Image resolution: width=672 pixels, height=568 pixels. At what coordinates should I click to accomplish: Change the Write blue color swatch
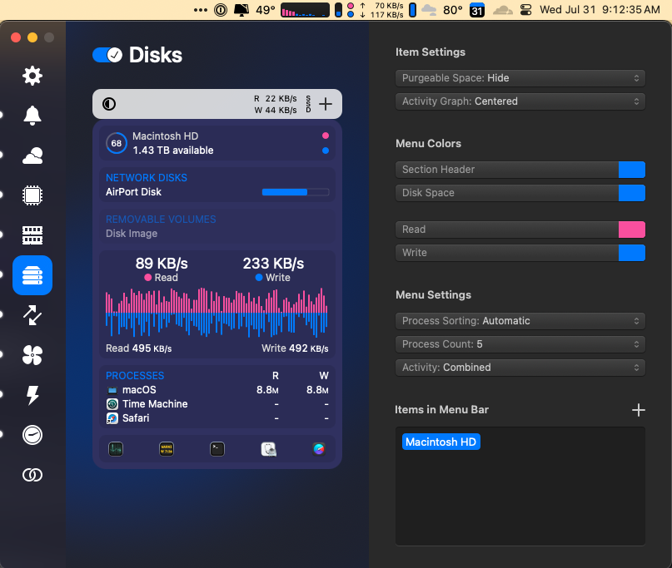pos(632,253)
